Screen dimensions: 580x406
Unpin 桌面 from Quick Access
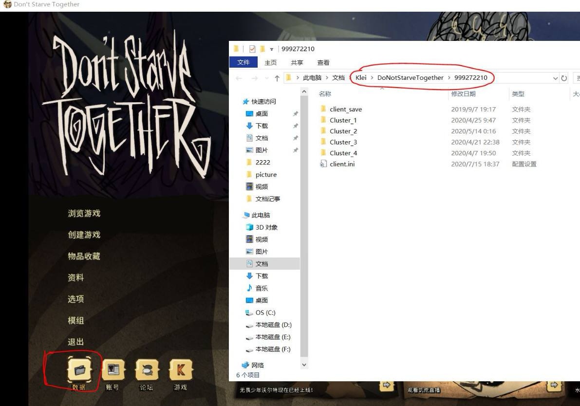click(x=296, y=113)
